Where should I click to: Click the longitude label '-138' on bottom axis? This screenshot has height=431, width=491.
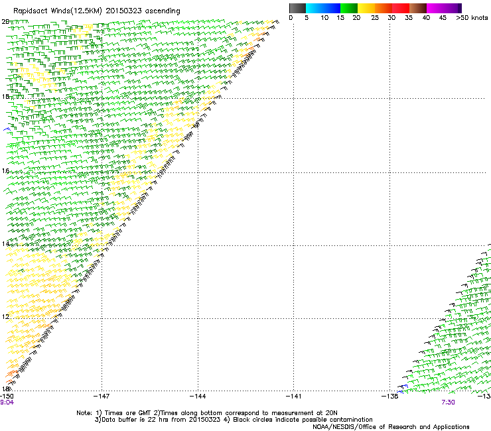point(390,397)
